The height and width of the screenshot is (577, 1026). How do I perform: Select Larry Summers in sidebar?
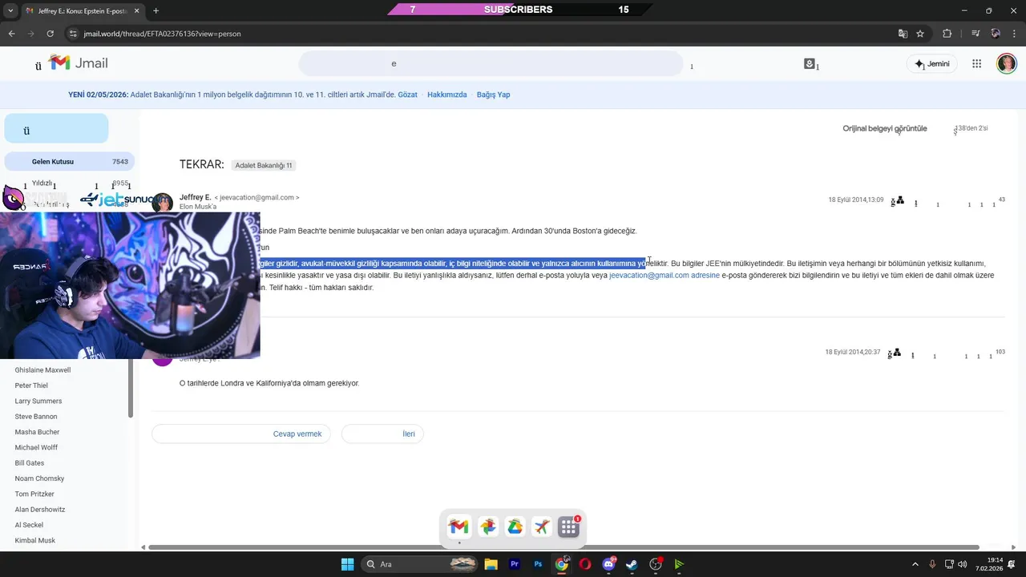pyautogui.click(x=38, y=401)
